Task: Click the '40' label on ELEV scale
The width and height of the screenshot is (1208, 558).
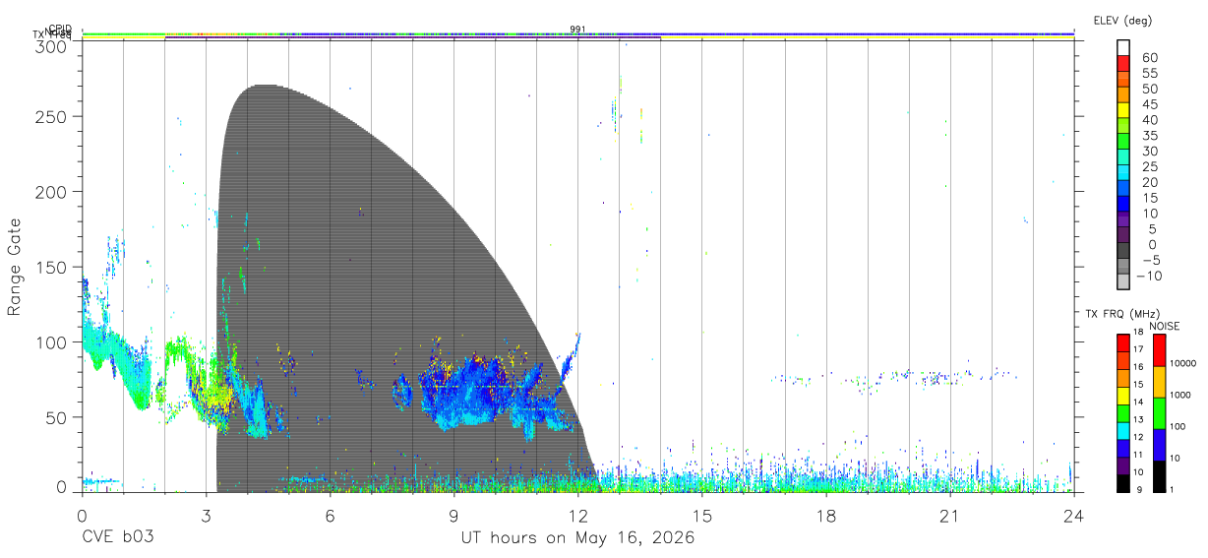Action: (1151, 120)
